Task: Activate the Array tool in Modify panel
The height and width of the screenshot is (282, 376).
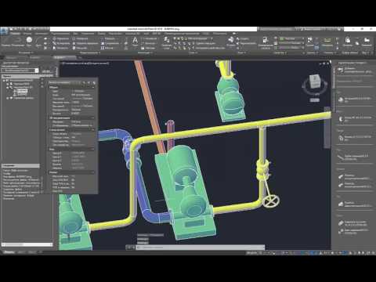Action: click(107, 48)
